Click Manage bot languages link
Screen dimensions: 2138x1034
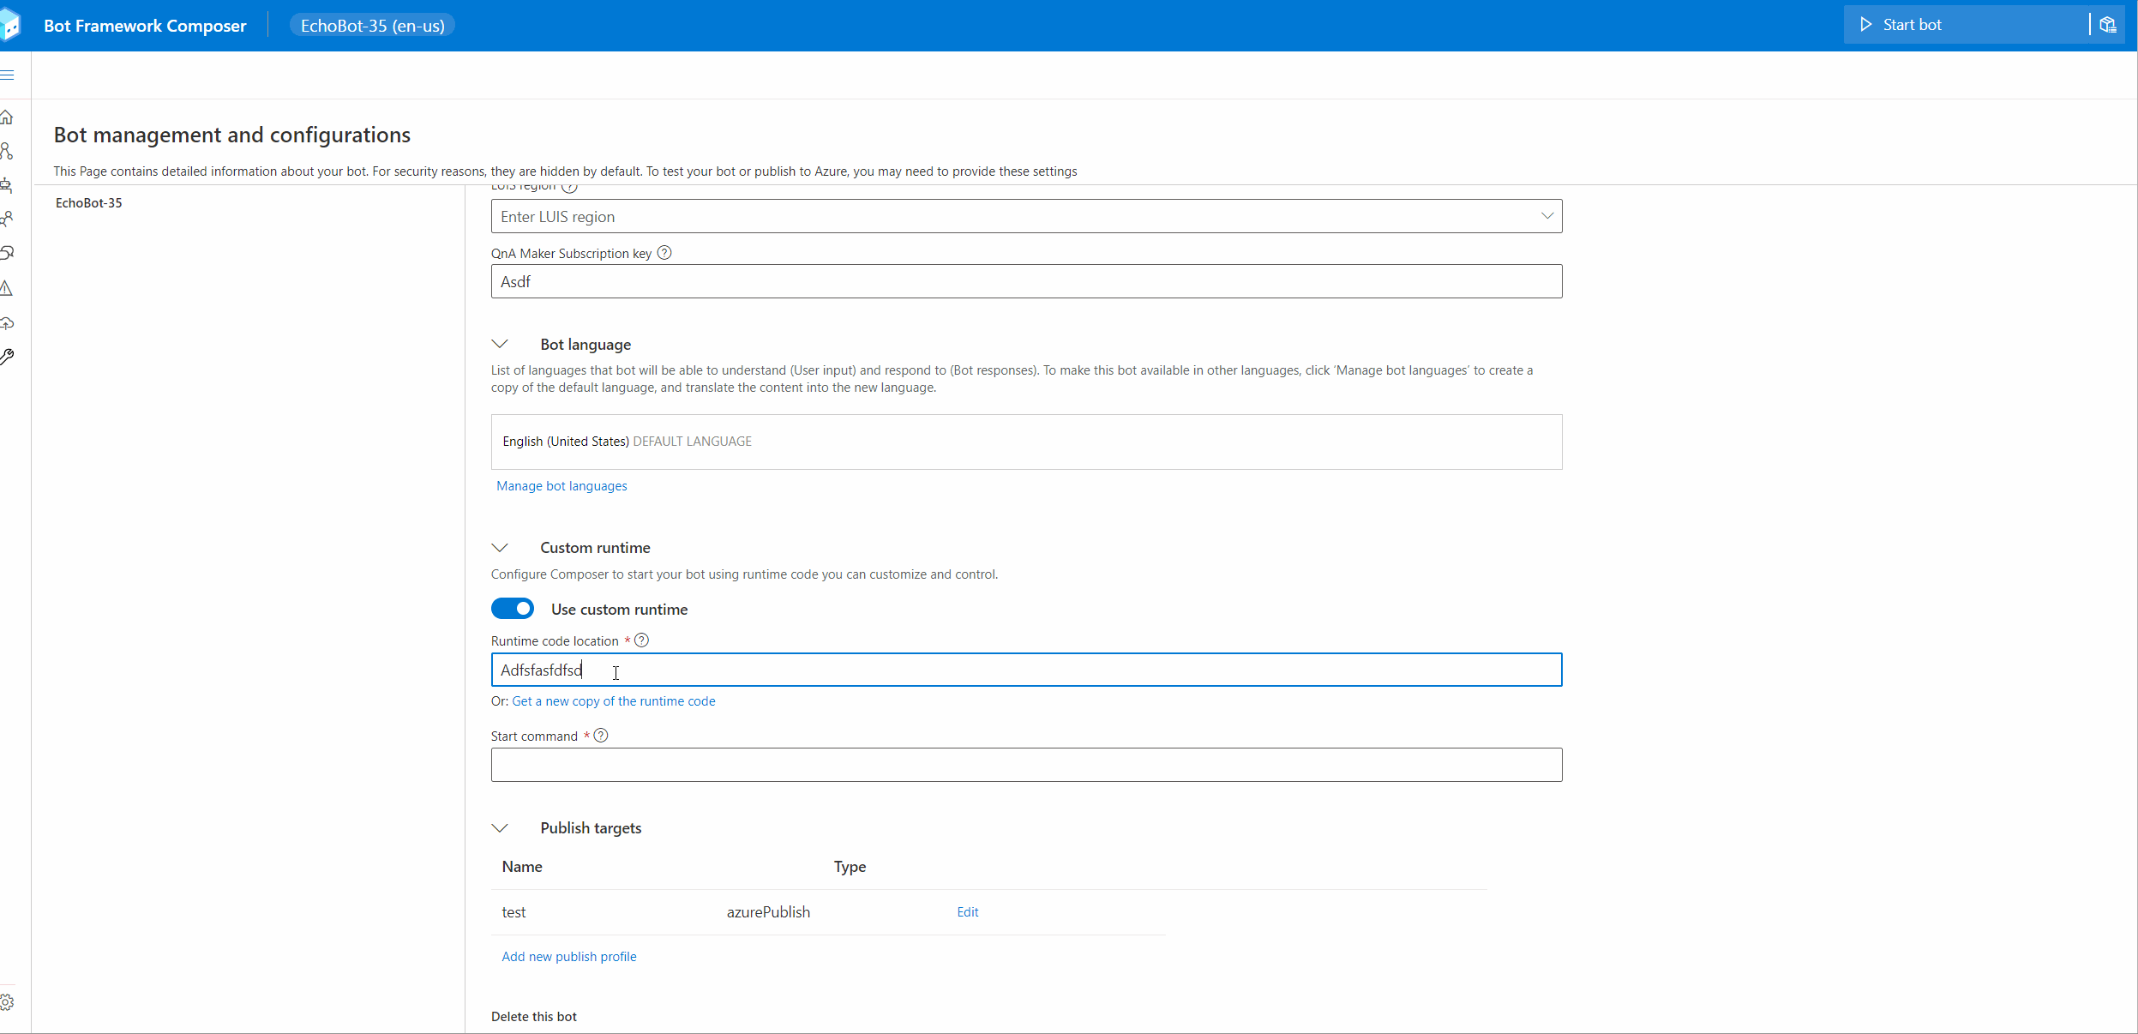tap(562, 486)
